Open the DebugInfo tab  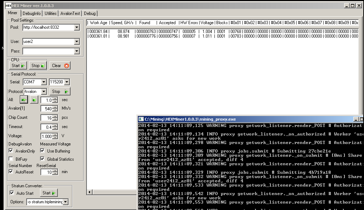(32, 13)
